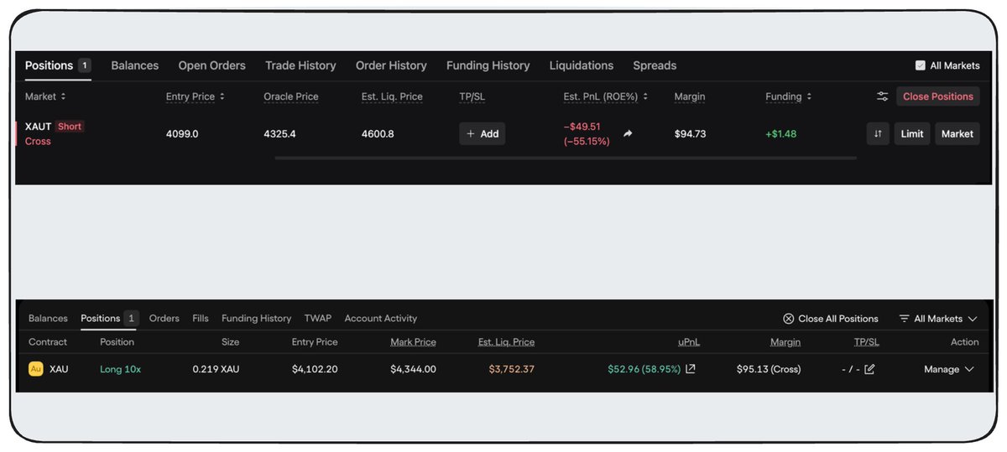This screenshot has height=452, width=1007.
Task: Click the Oracle Price column header
Action: click(291, 96)
